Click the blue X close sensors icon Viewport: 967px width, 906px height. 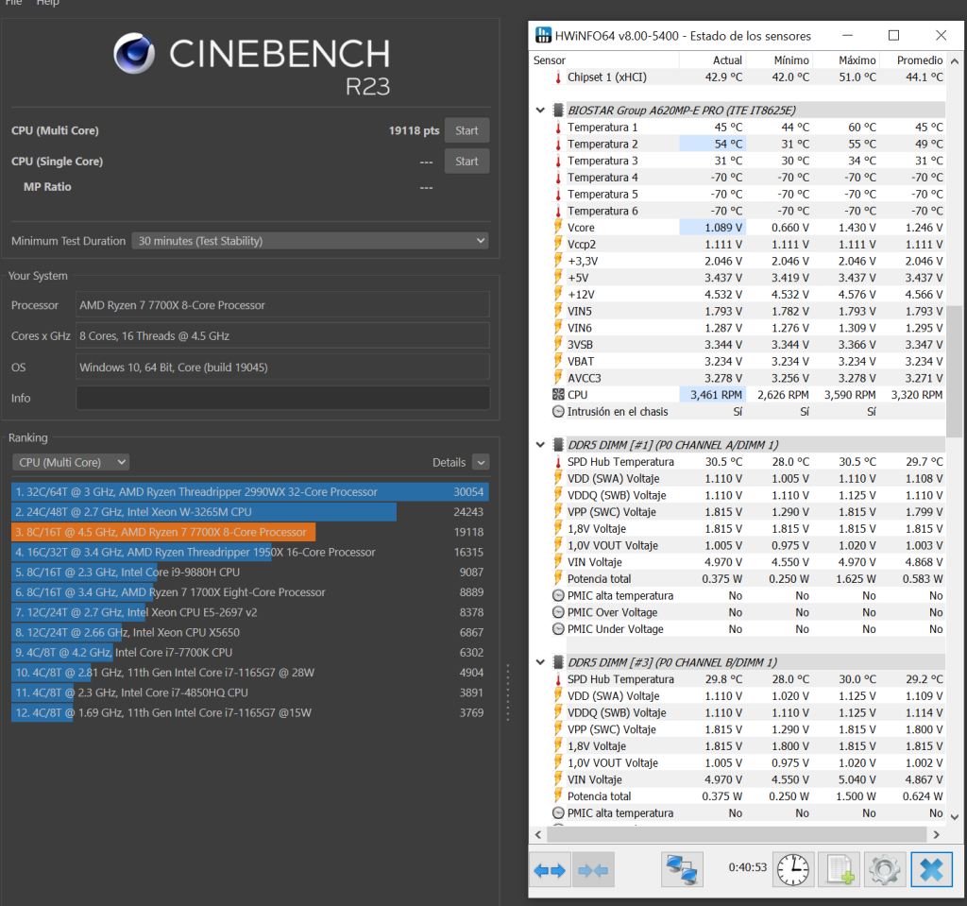click(x=931, y=870)
